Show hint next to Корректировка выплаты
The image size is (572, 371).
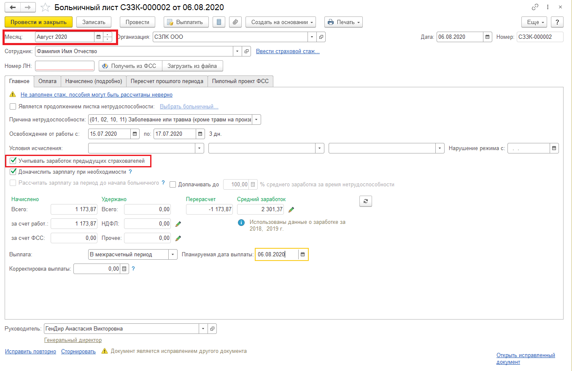[133, 269]
